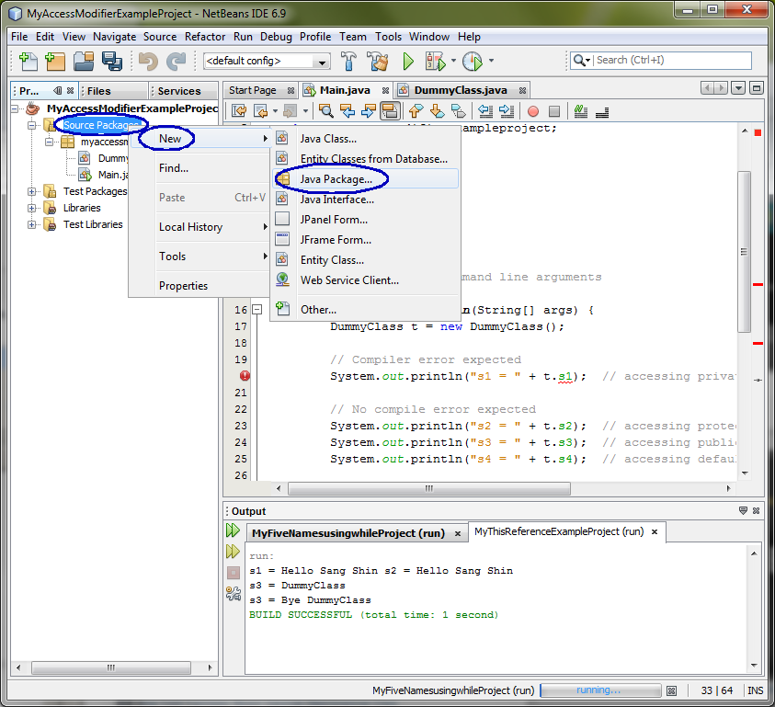
Task: Open the Debug Project dropdown arrow
Action: tap(454, 61)
